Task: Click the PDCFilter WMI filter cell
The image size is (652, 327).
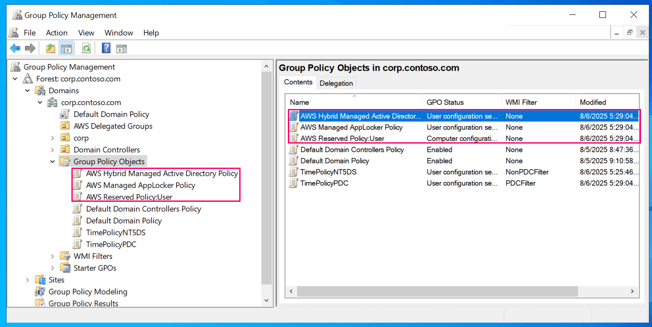Action: (521, 183)
